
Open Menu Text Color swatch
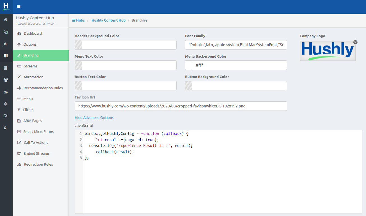point(78,65)
